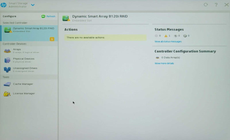Click the Embedded Slot subtitle in the header
Viewport: 230px width, 140px height.
(82, 20)
